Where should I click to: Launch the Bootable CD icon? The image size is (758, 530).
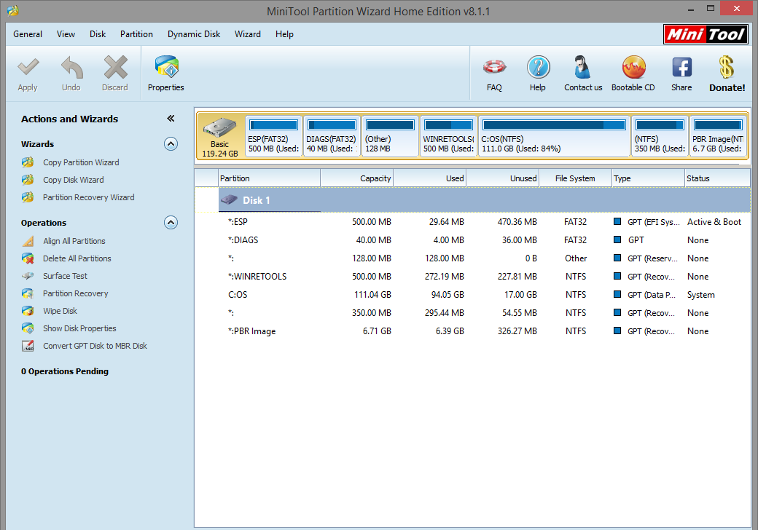click(634, 67)
